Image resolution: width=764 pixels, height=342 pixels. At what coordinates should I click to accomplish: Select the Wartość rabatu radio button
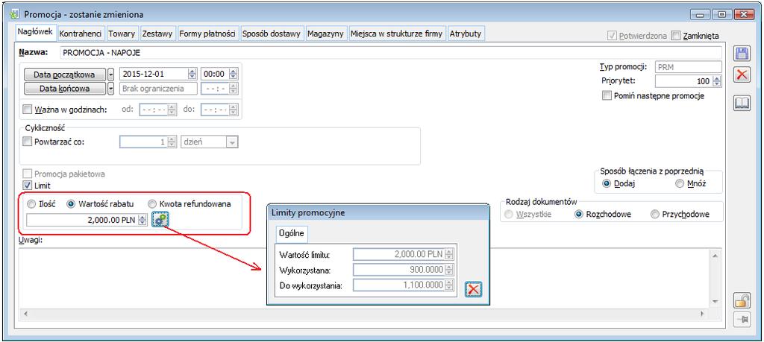71,204
